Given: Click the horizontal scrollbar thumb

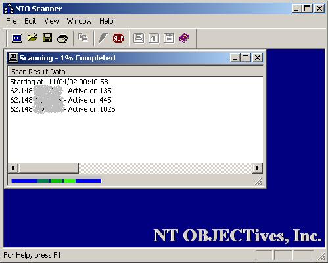Looking at the screenshot, I should point(49,168).
